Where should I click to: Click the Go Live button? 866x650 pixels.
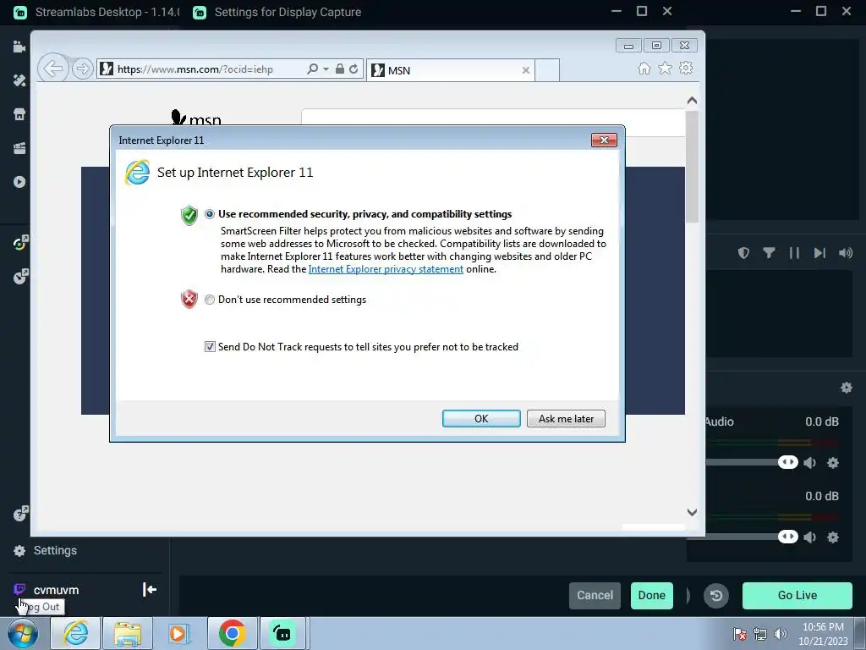tap(797, 596)
